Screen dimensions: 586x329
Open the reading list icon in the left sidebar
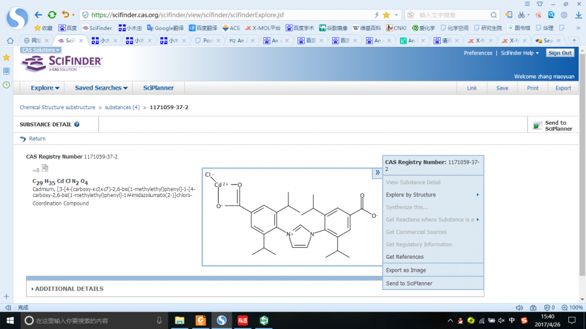pos(7,72)
